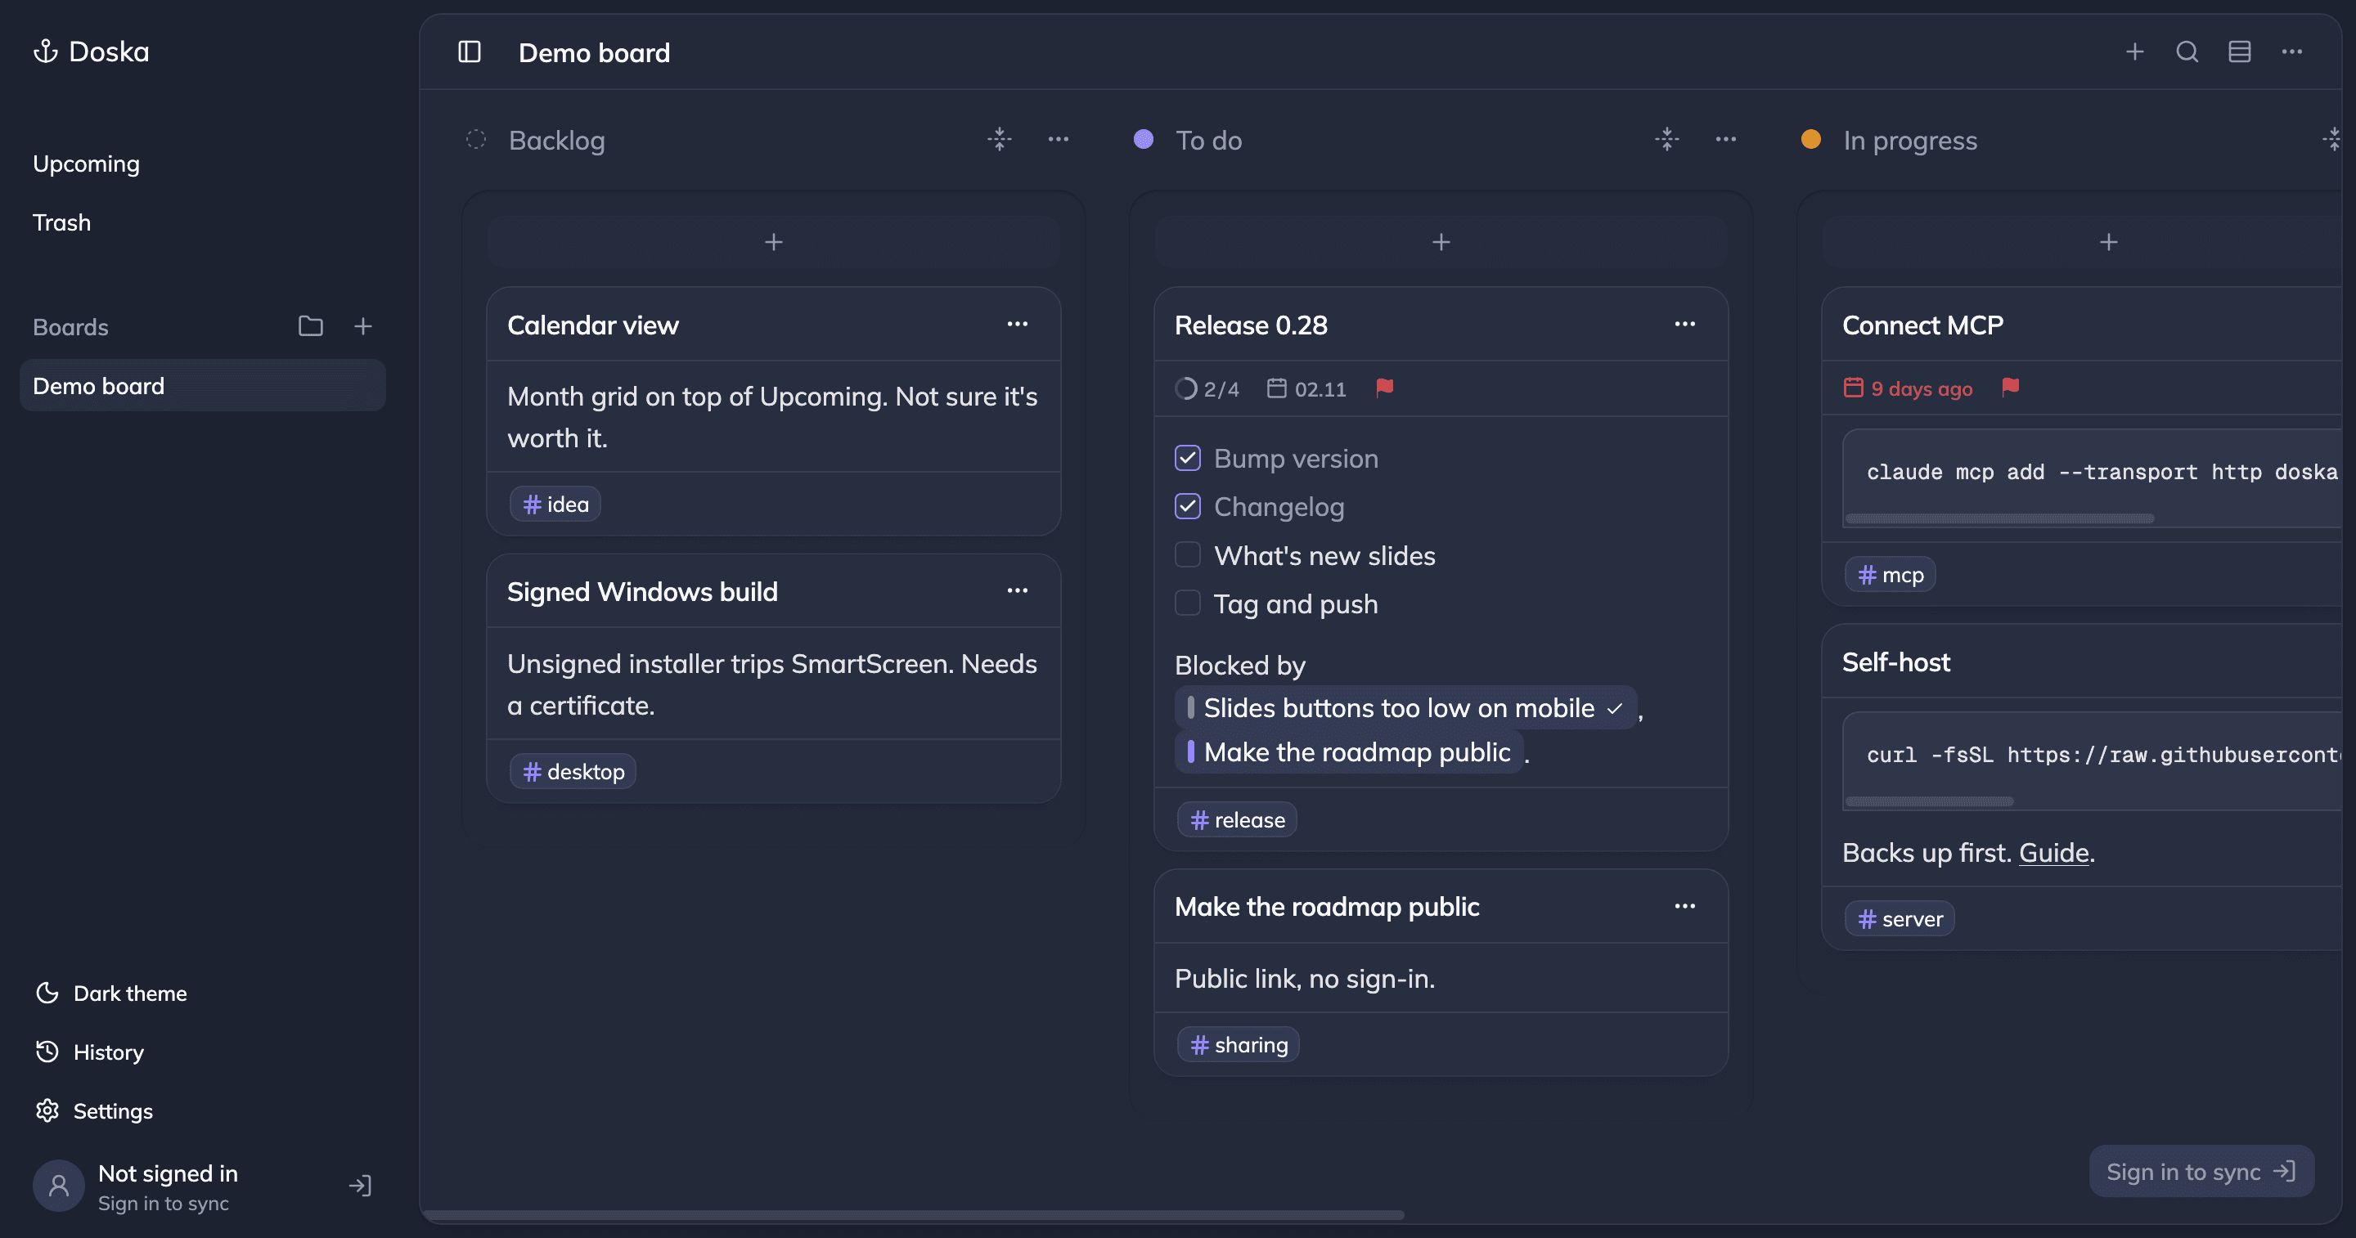
Task: Click the red flag on Connect MCP
Action: (2010, 388)
